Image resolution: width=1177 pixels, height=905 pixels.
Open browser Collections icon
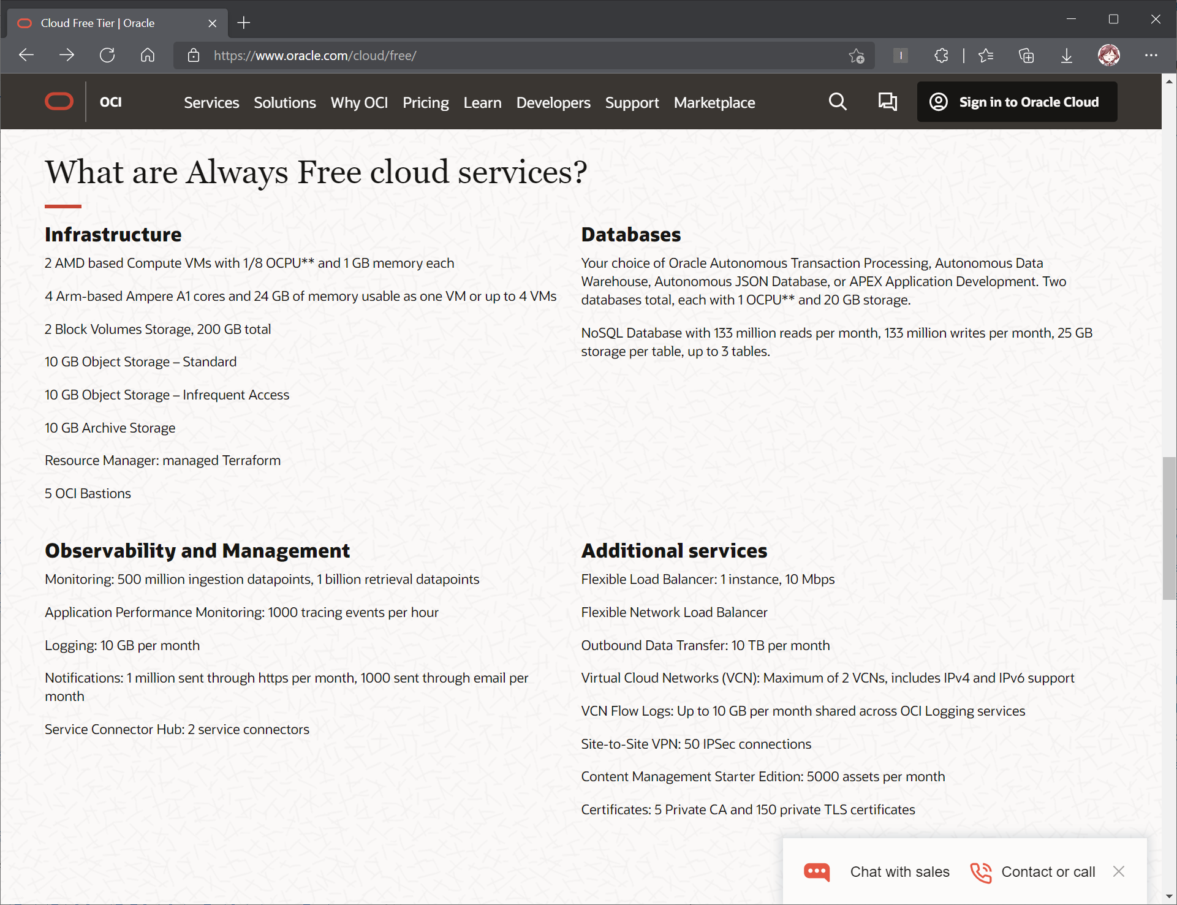[1026, 56]
